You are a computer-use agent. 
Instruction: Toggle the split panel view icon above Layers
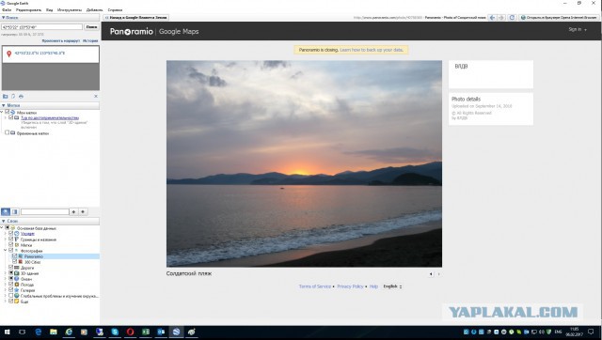pos(15,211)
